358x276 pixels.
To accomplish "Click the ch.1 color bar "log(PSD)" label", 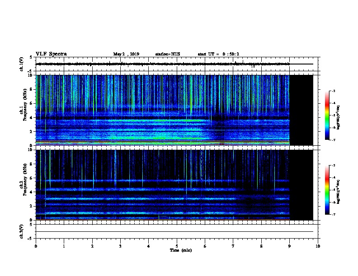I will click(x=339, y=117).
